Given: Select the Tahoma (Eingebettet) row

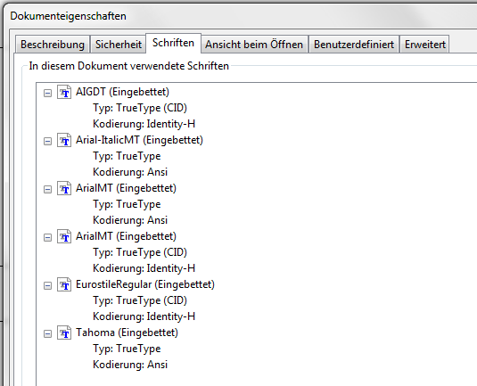Looking at the screenshot, I should tap(127, 333).
